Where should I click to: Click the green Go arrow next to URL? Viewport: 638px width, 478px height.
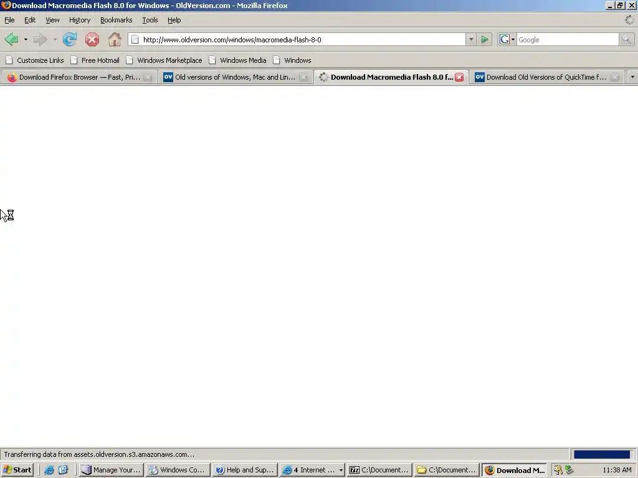485,39
